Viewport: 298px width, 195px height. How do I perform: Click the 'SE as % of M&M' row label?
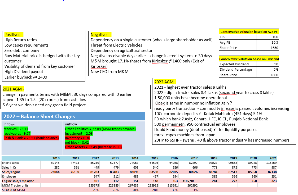point(14,190)
